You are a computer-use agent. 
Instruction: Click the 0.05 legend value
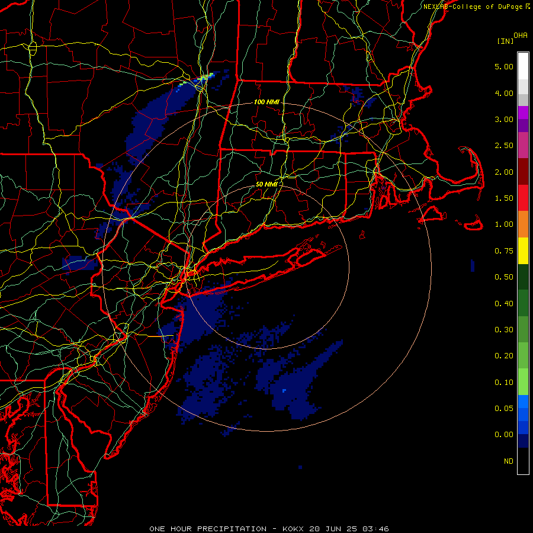(504, 409)
